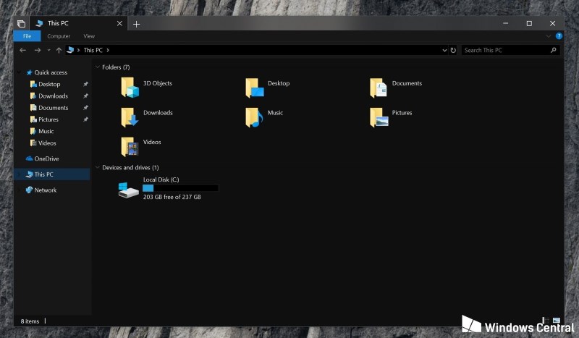Viewport: 579px width, 338px height.
Task: Switch to details view in status bar
Action: coord(546,321)
